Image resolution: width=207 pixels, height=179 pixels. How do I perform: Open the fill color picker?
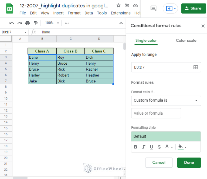[182, 147]
